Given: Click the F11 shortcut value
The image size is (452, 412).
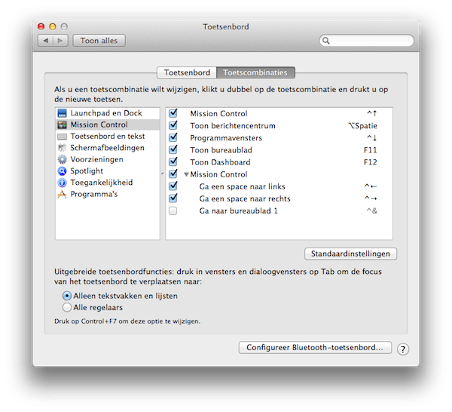Looking at the screenshot, I should pyautogui.click(x=370, y=150).
